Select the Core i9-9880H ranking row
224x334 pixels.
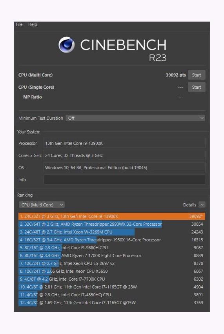(112, 248)
